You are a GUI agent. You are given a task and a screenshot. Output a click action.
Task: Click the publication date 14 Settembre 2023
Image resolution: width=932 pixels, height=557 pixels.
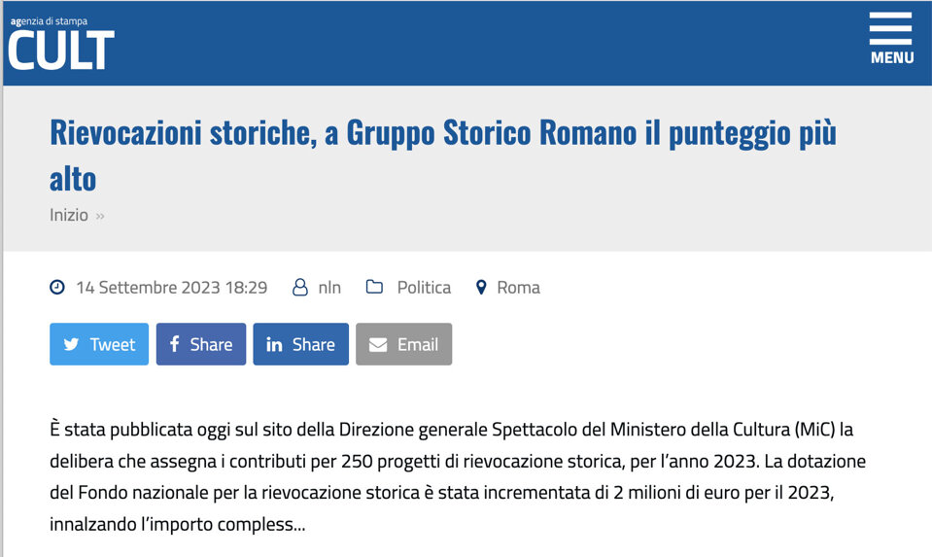[x=171, y=288]
